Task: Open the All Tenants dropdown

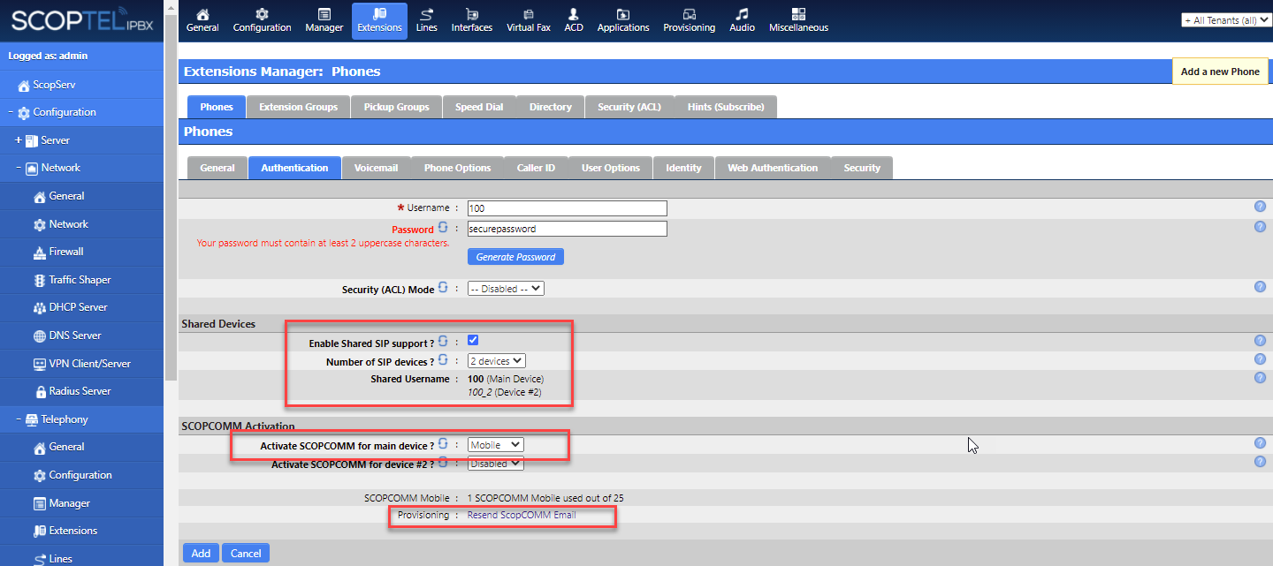Action: click(x=1226, y=20)
